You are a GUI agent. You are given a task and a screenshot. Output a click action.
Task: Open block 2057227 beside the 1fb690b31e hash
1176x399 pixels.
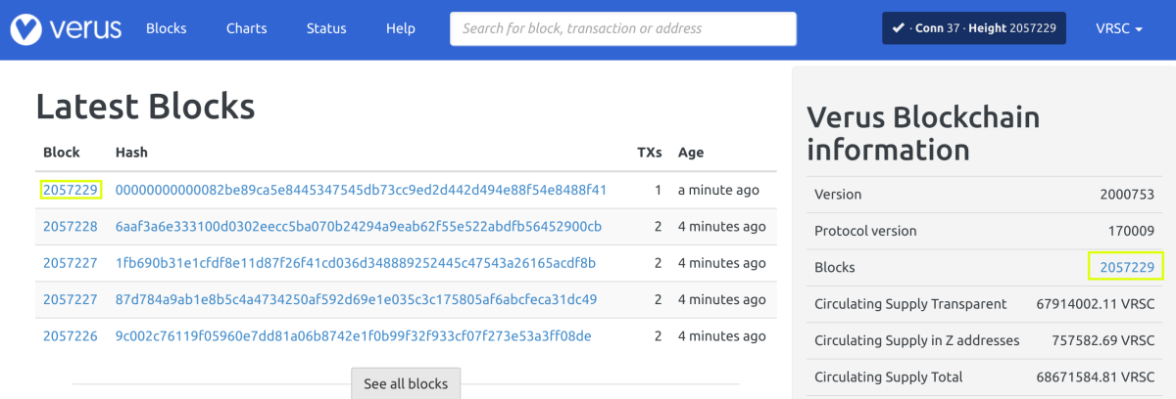pyautogui.click(x=71, y=263)
